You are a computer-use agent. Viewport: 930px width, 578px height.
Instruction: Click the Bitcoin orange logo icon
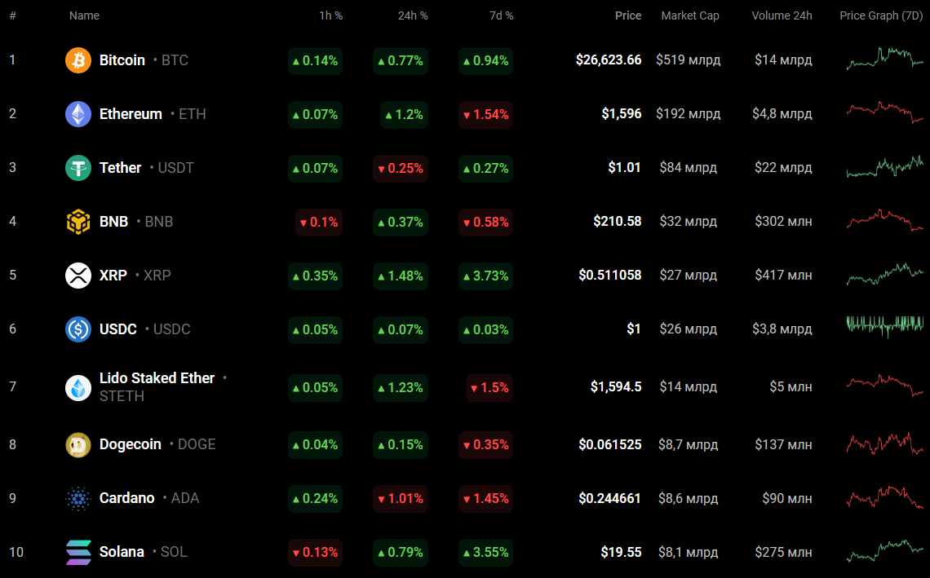77,60
